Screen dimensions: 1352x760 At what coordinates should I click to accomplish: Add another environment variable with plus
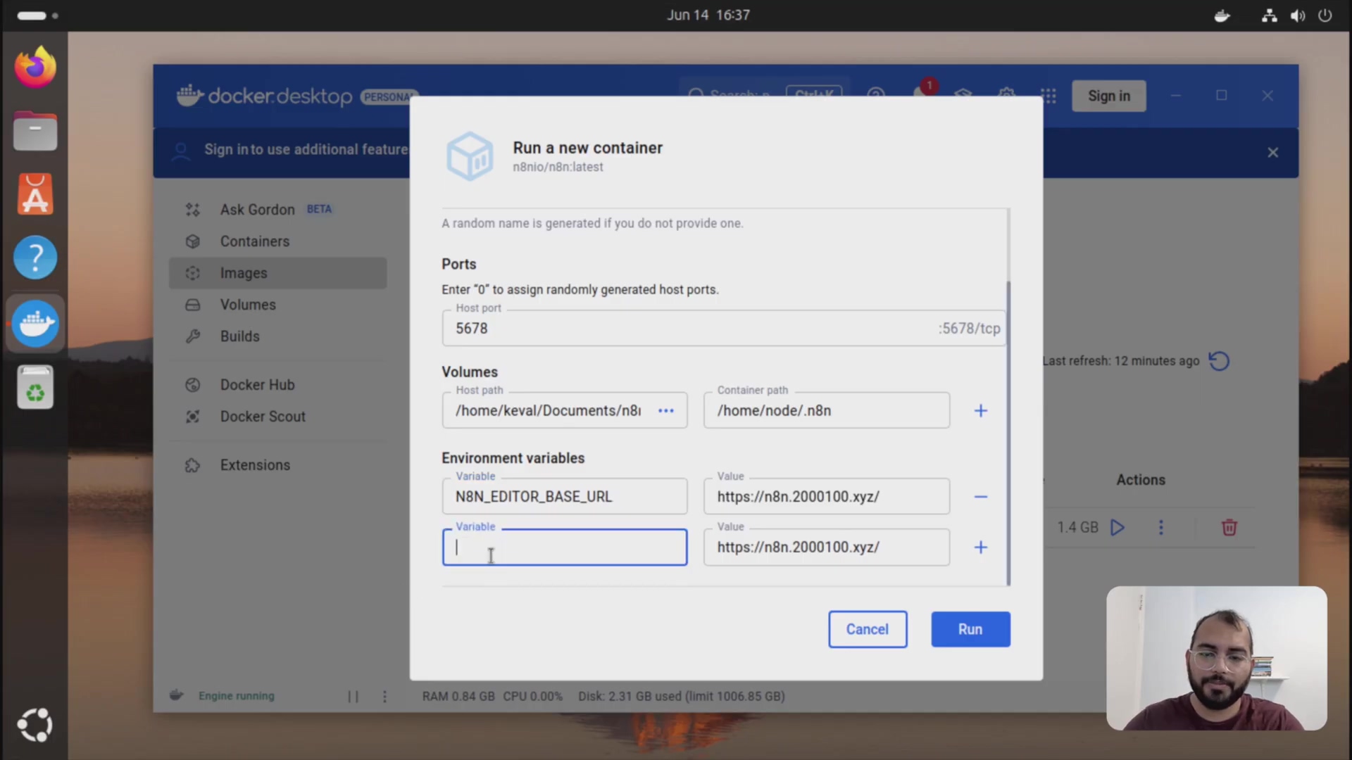[980, 547]
